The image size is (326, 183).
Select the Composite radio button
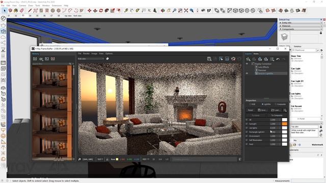276,104
